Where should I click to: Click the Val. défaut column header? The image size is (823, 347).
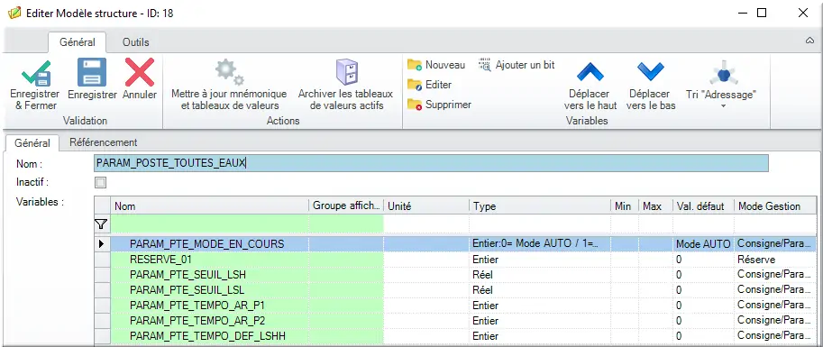click(x=703, y=206)
